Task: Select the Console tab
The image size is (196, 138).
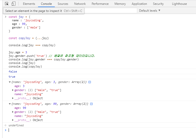Action: click(x=46, y=4)
